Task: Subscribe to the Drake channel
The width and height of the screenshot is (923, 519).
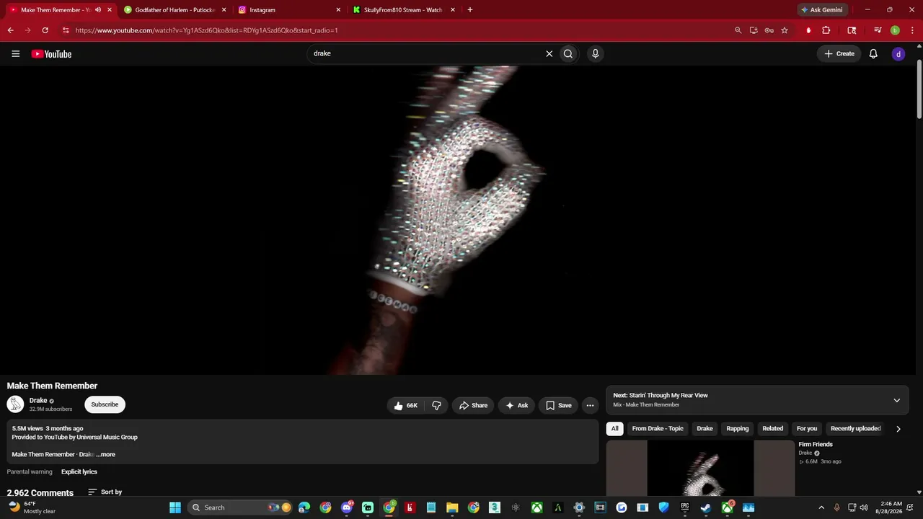Action: [x=105, y=404]
